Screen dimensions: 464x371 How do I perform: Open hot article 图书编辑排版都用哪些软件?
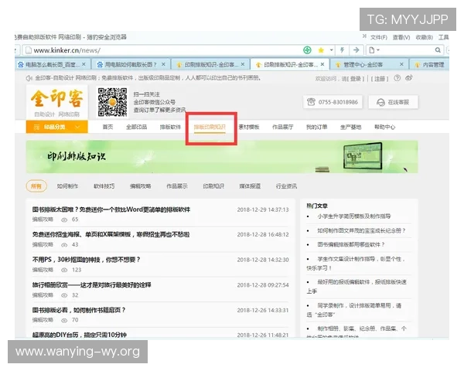[x=350, y=245]
